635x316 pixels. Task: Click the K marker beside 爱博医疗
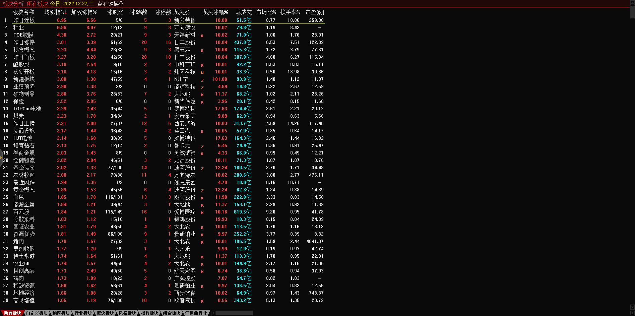[x=202, y=212]
